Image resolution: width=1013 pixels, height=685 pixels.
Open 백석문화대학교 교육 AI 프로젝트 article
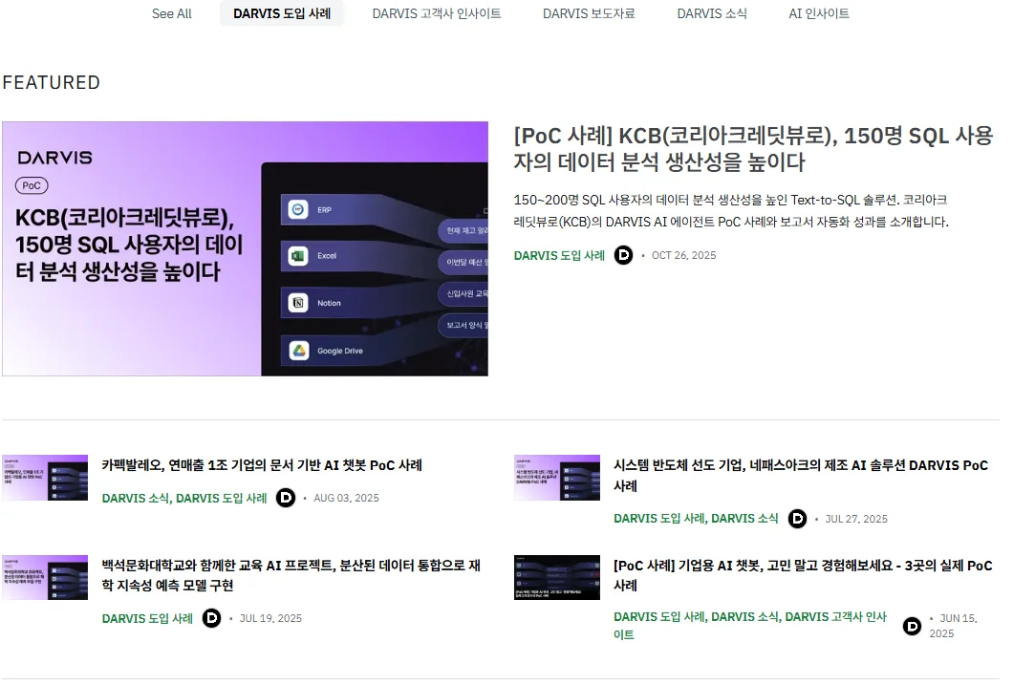291,575
